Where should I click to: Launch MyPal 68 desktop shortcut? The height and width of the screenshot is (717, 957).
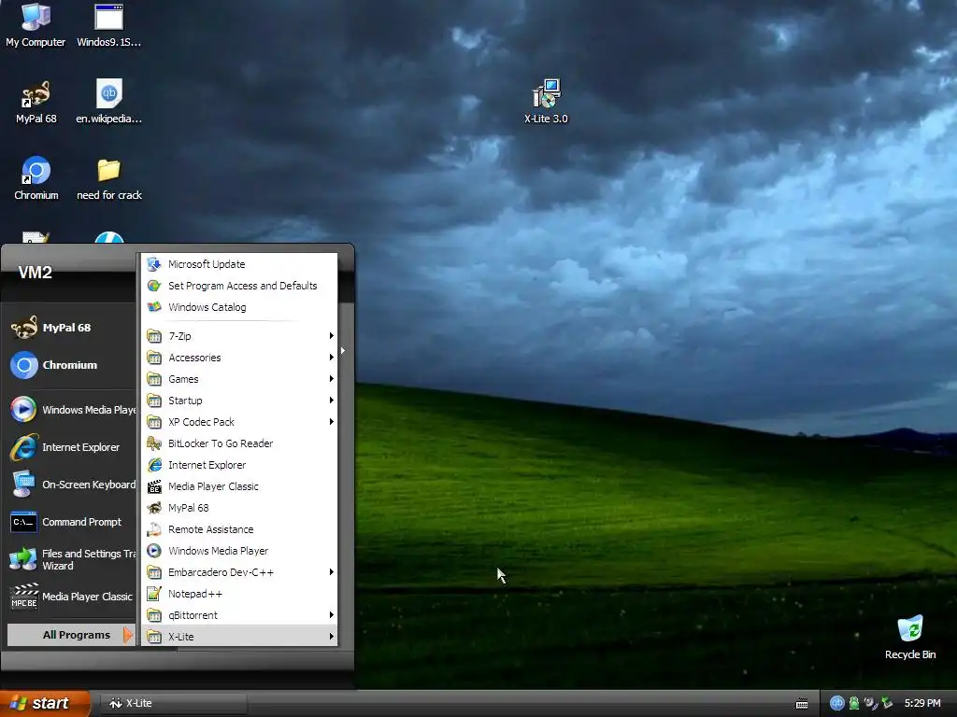(x=36, y=101)
